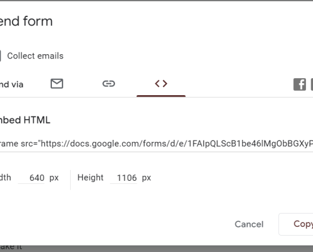Click the Send via label
Image resolution: width=313 pixels, height=252 pixels.
coord(11,84)
